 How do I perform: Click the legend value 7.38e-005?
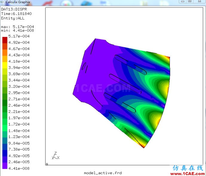tap(19, 149)
